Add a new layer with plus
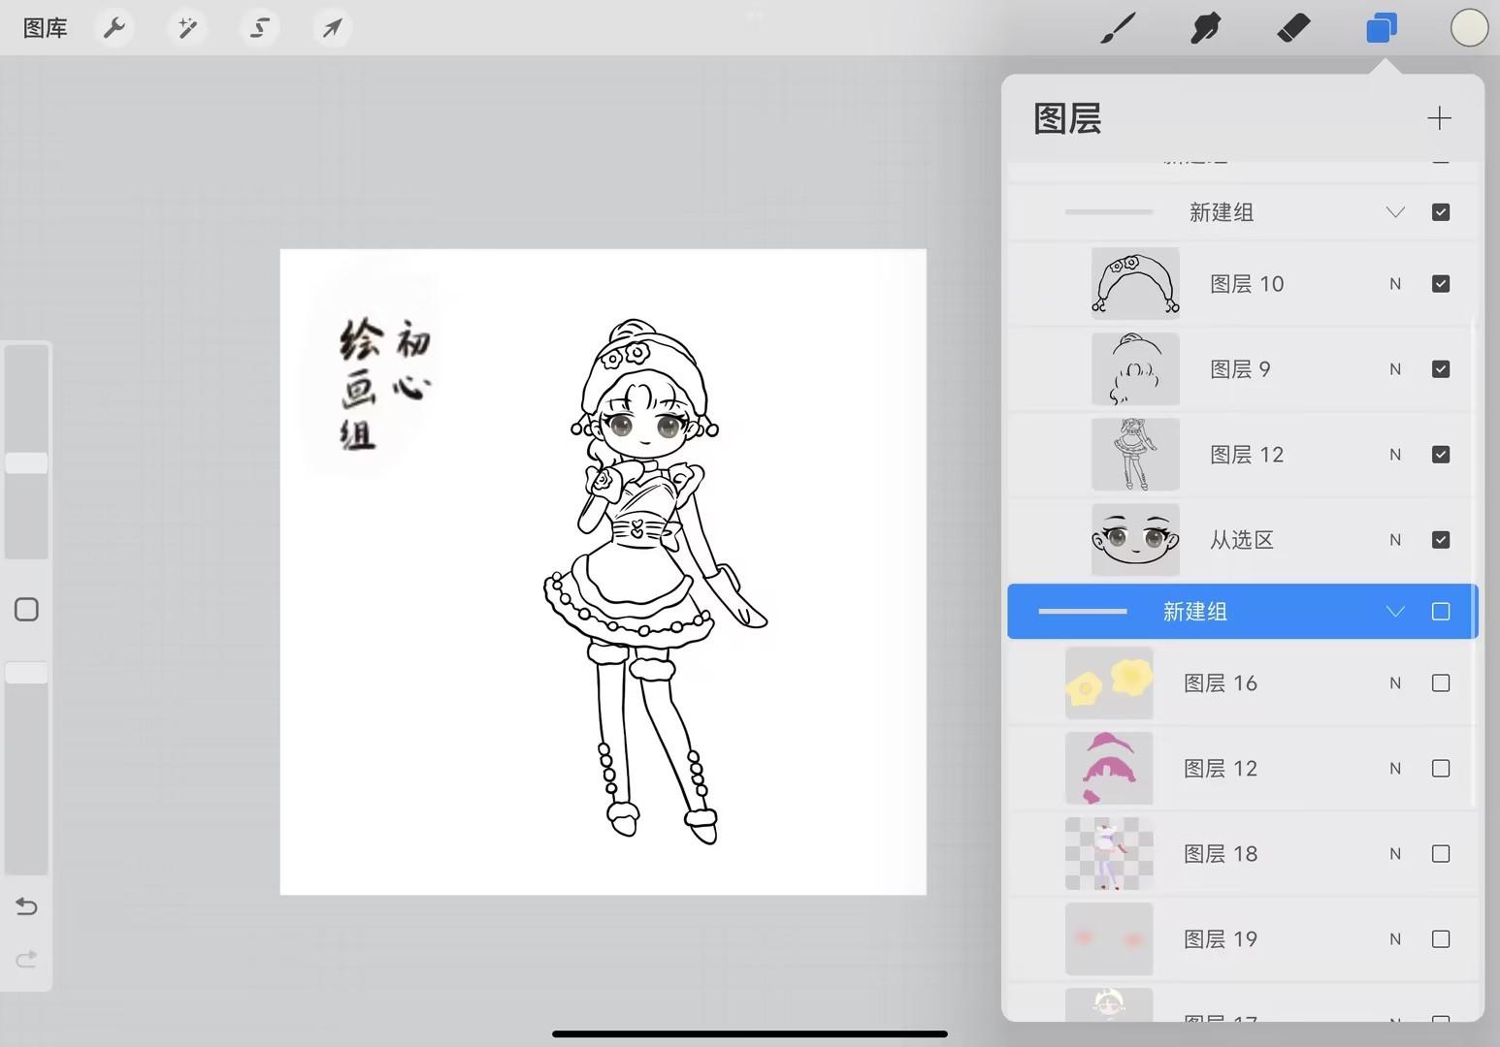1500x1047 pixels. pos(1439,118)
